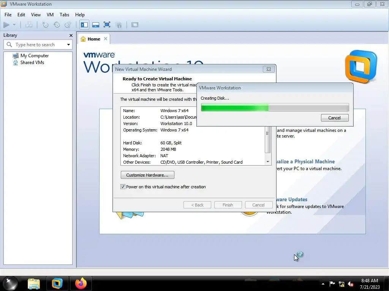The width and height of the screenshot is (389, 291).
Task: Click the Windows Start orb
Action: click(10, 283)
